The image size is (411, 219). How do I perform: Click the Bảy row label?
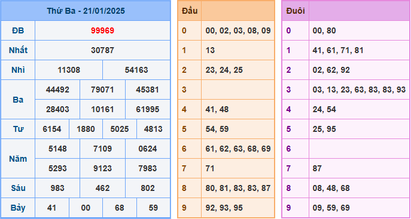coord(18,208)
